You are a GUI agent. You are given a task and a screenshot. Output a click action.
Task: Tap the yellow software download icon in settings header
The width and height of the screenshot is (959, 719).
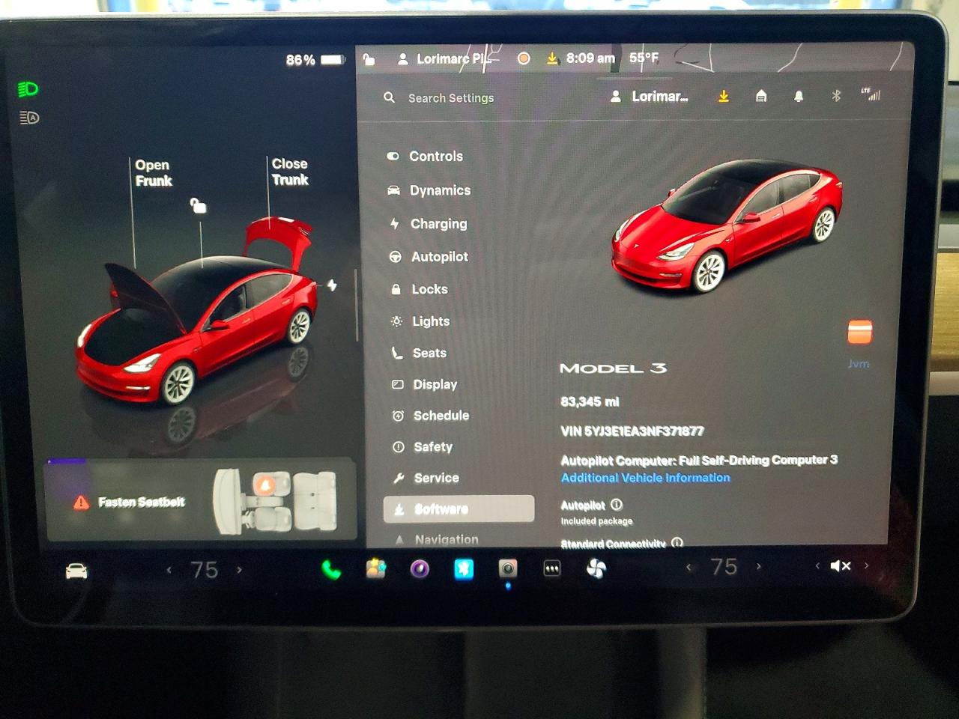(724, 96)
